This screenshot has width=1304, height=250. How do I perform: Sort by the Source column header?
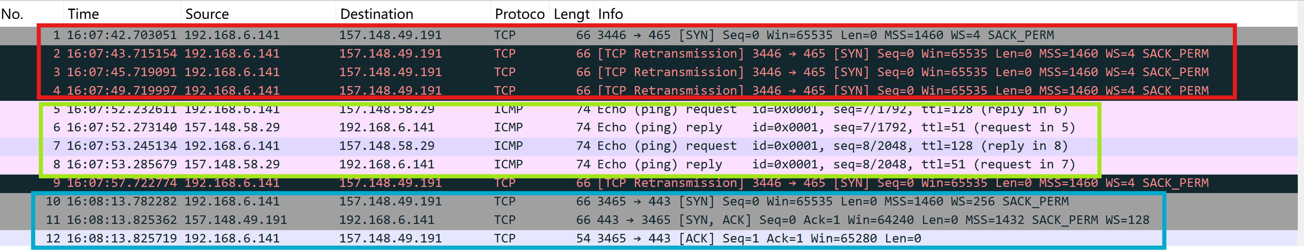point(207,14)
